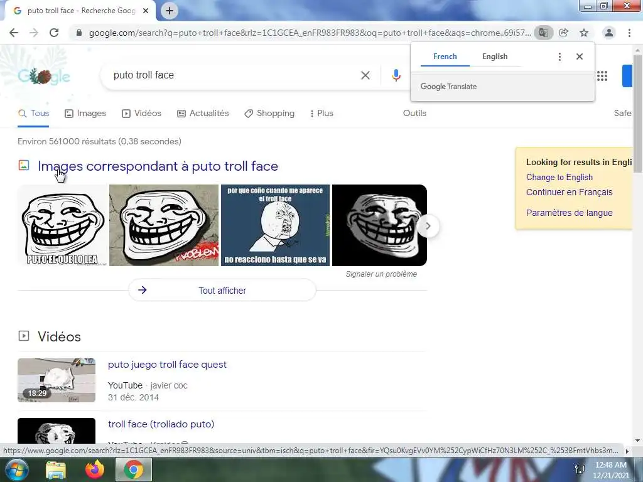Open Paramètres de langue link
Screen dimensions: 643x482
point(569,213)
